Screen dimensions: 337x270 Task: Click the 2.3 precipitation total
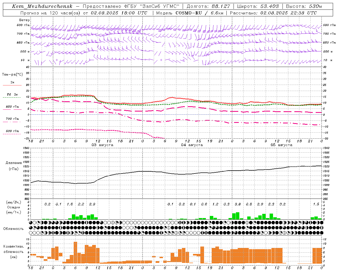pos(271,204)
